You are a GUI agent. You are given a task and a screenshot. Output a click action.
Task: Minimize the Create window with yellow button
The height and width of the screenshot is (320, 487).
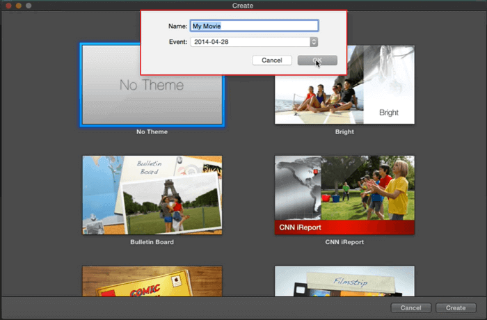[18, 6]
